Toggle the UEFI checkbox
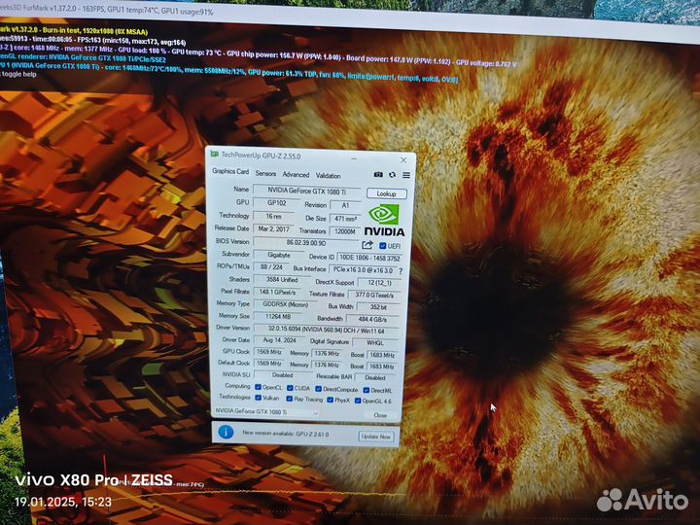The height and width of the screenshot is (525, 700). pyautogui.click(x=383, y=246)
